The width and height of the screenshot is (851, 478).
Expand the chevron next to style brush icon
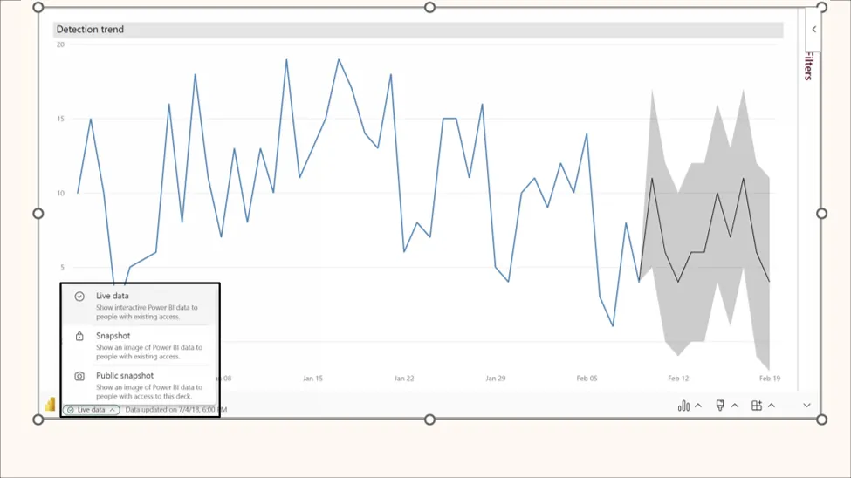pyautogui.click(x=735, y=406)
